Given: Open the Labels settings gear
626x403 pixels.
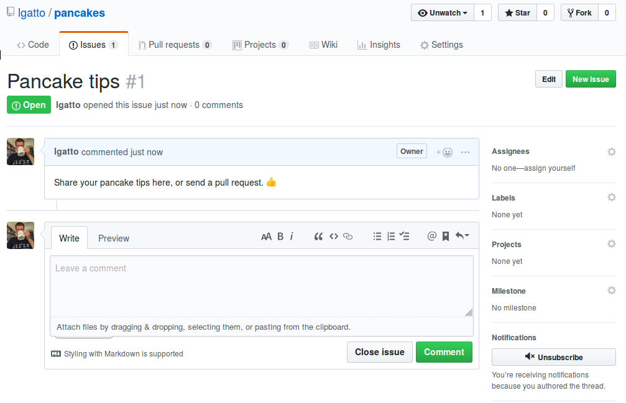Looking at the screenshot, I should [611, 197].
